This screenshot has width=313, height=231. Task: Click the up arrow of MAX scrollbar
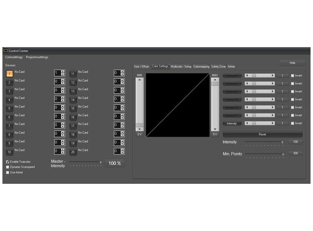[215, 80]
